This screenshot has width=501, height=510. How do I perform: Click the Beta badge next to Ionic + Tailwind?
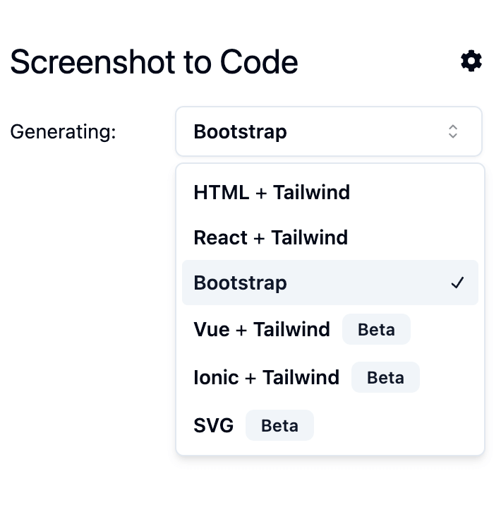pyautogui.click(x=385, y=378)
